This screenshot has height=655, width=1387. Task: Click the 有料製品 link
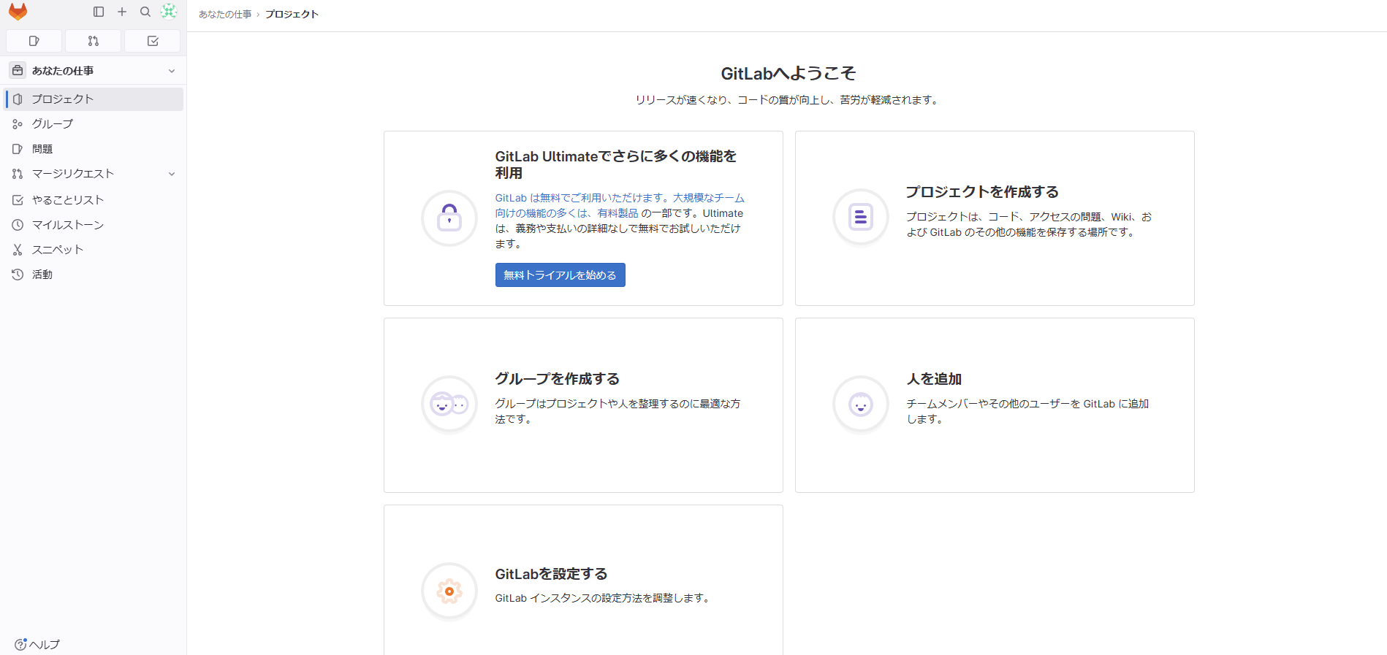618,213
